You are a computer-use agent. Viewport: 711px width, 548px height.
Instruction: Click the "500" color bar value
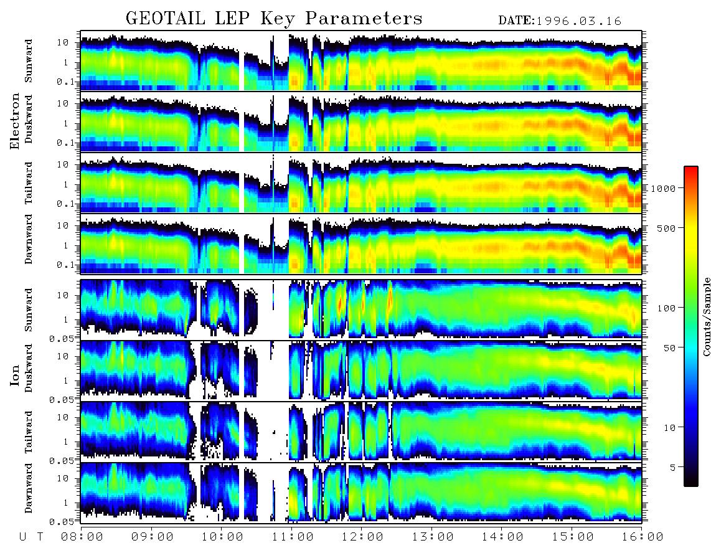click(666, 228)
